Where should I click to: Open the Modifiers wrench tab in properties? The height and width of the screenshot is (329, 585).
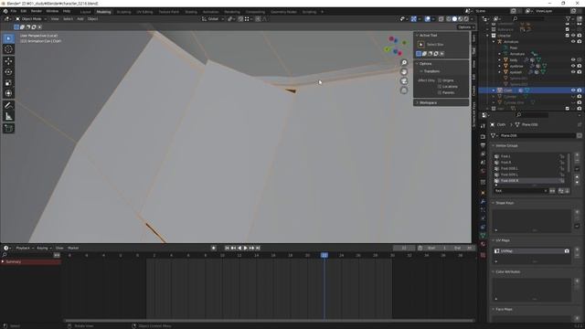click(483, 201)
